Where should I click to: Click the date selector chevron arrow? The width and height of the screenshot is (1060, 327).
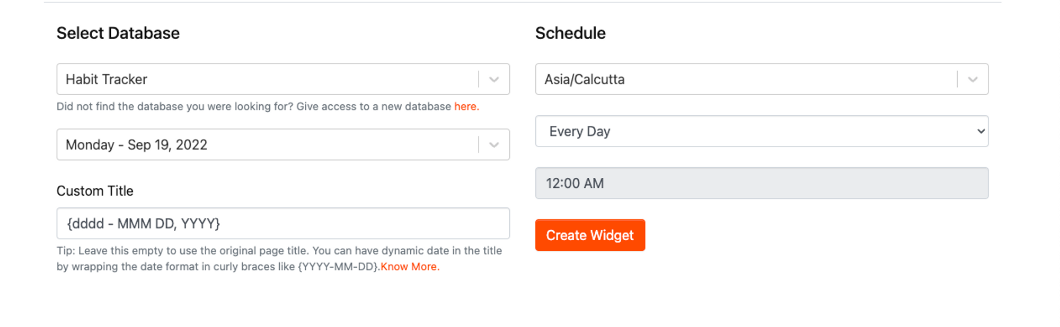pos(493,144)
